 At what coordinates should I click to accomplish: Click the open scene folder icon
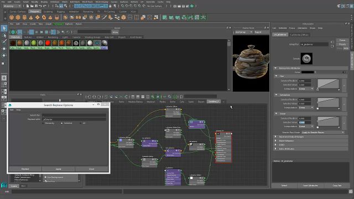(x=32, y=6)
